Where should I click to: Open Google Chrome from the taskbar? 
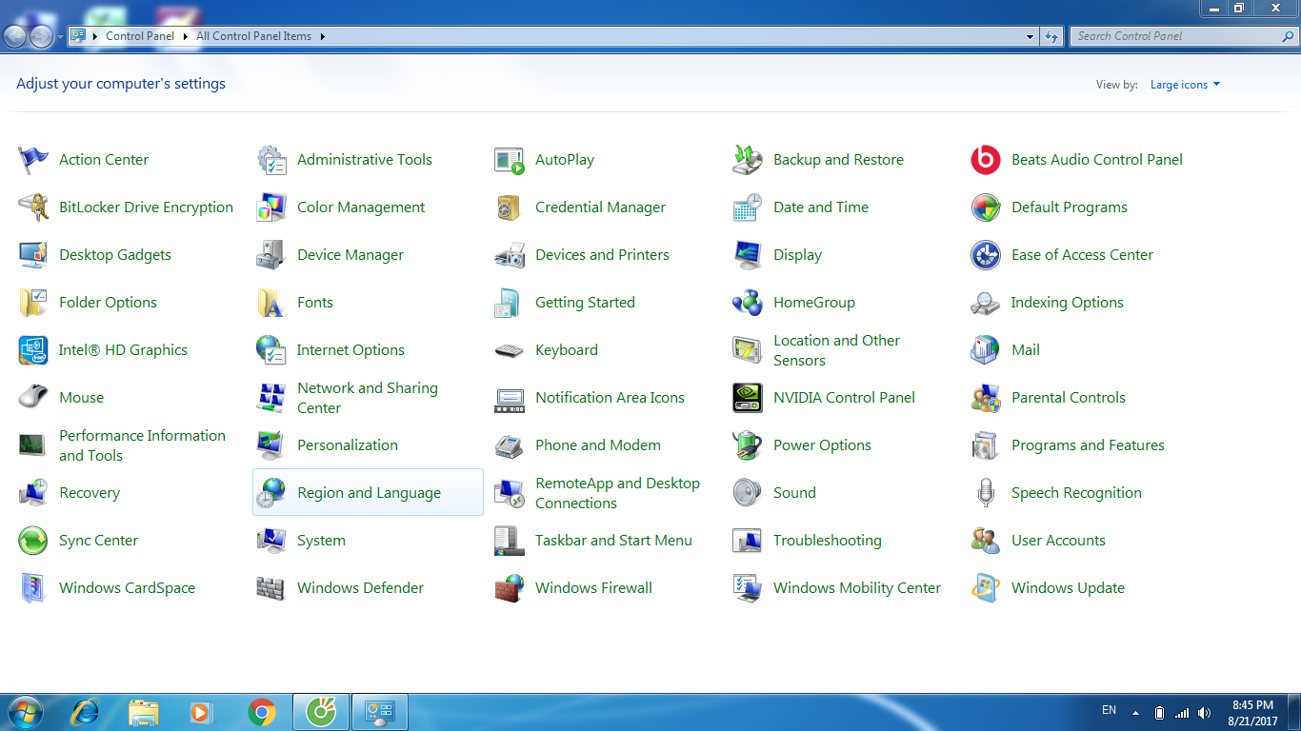262,712
